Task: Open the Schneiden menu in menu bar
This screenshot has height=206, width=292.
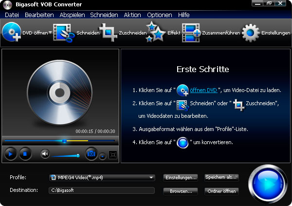Action: [104, 15]
